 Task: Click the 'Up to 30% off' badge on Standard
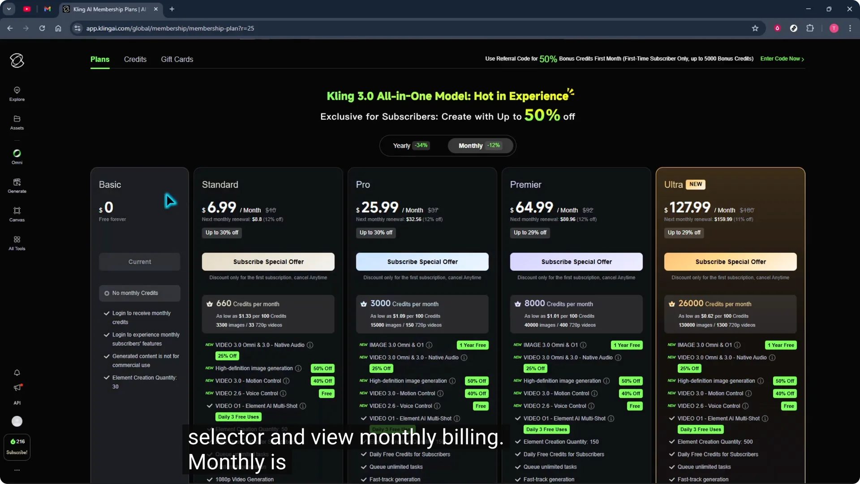[x=222, y=233]
